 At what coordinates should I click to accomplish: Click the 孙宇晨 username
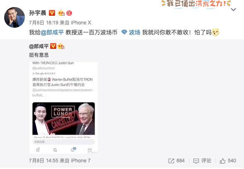point(38,13)
